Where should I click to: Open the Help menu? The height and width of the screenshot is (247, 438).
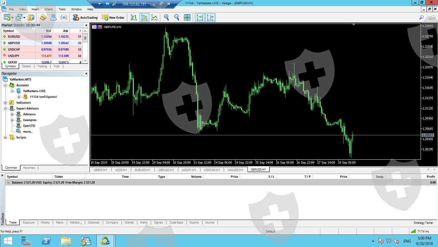(x=90, y=9)
